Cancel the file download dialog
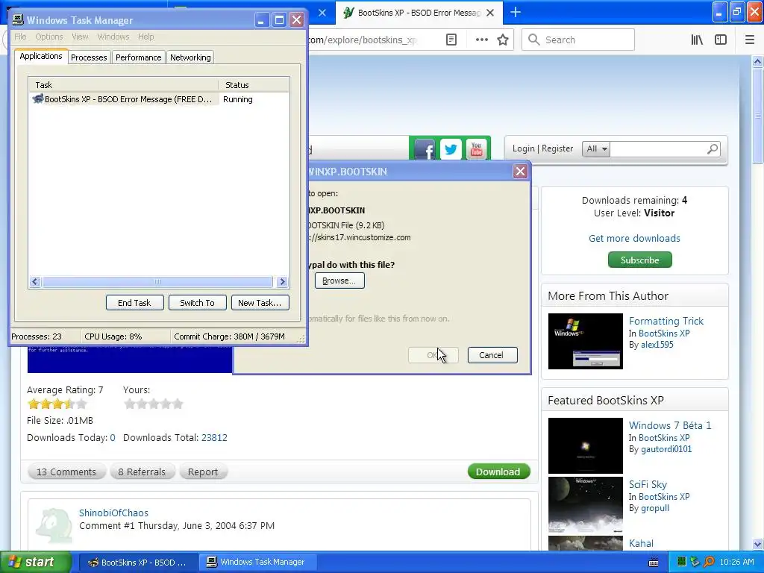This screenshot has height=573, width=764. point(492,355)
